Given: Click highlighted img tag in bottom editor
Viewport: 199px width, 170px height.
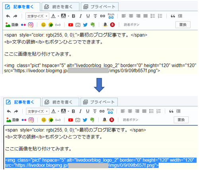Looking at the screenshot, I should pos(101,163).
